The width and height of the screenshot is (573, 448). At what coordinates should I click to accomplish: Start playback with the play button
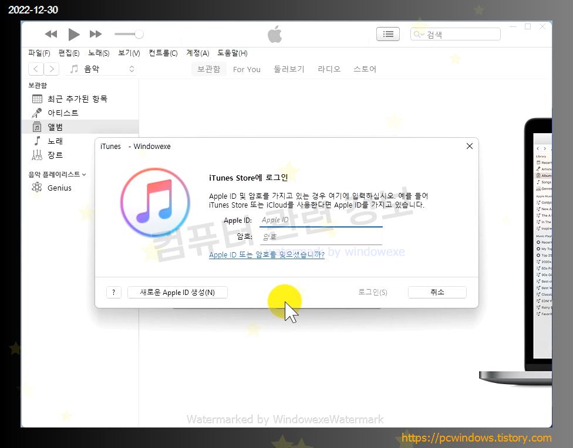73,35
